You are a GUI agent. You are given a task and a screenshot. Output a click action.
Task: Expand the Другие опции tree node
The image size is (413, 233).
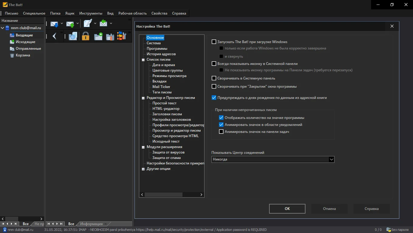[143, 169]
